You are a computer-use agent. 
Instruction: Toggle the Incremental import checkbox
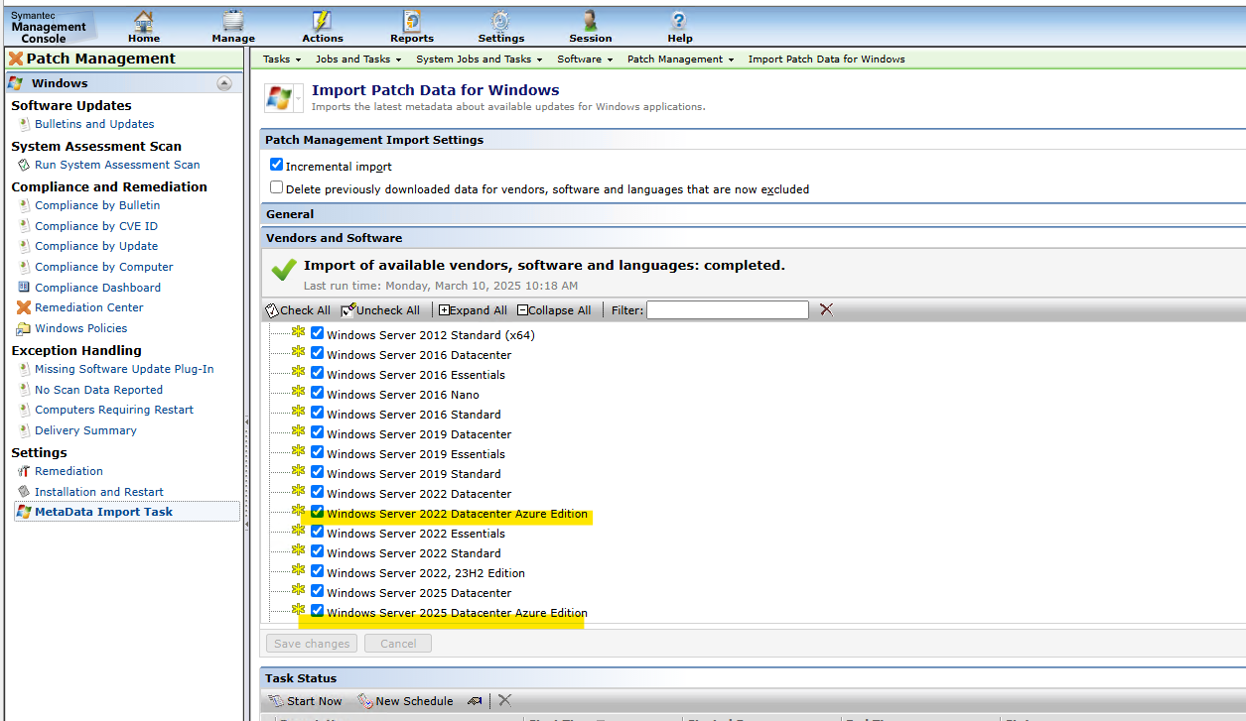277,165
